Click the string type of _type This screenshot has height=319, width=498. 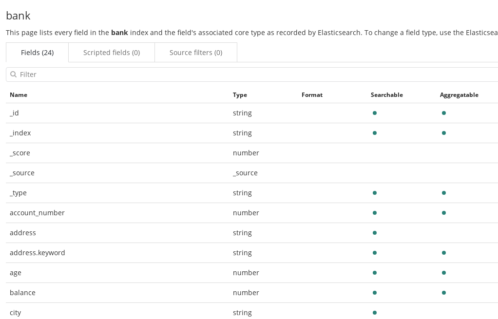(242, 193)
